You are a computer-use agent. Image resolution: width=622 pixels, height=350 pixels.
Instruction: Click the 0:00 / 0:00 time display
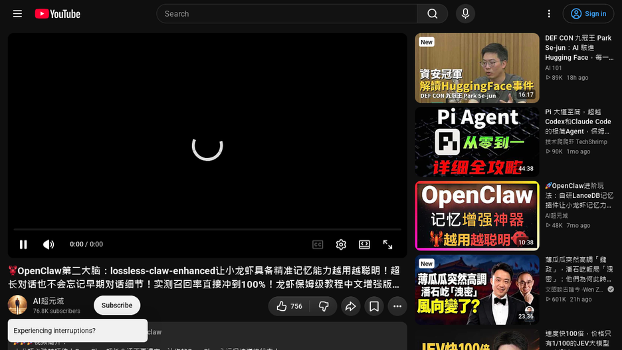tap(86, 244)
